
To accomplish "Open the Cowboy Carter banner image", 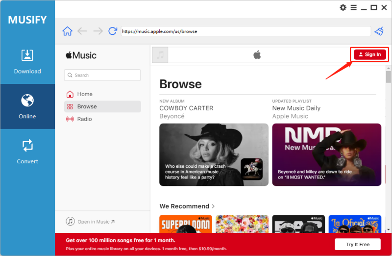I will coord(214,154).
